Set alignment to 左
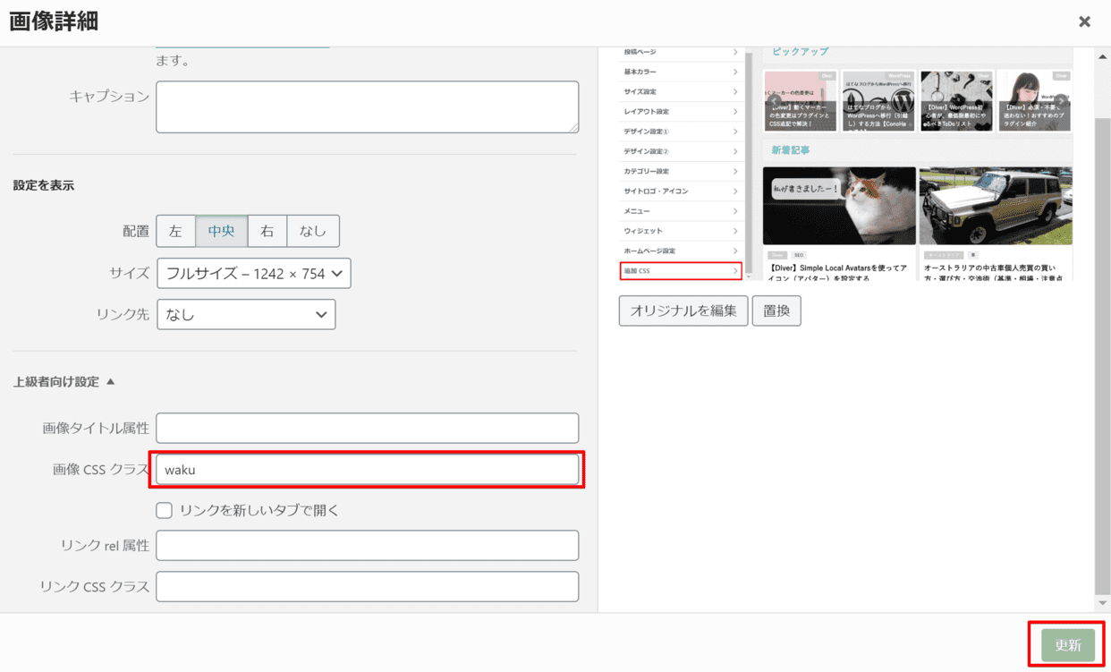 pyautogui.click(x=175, y=231)
